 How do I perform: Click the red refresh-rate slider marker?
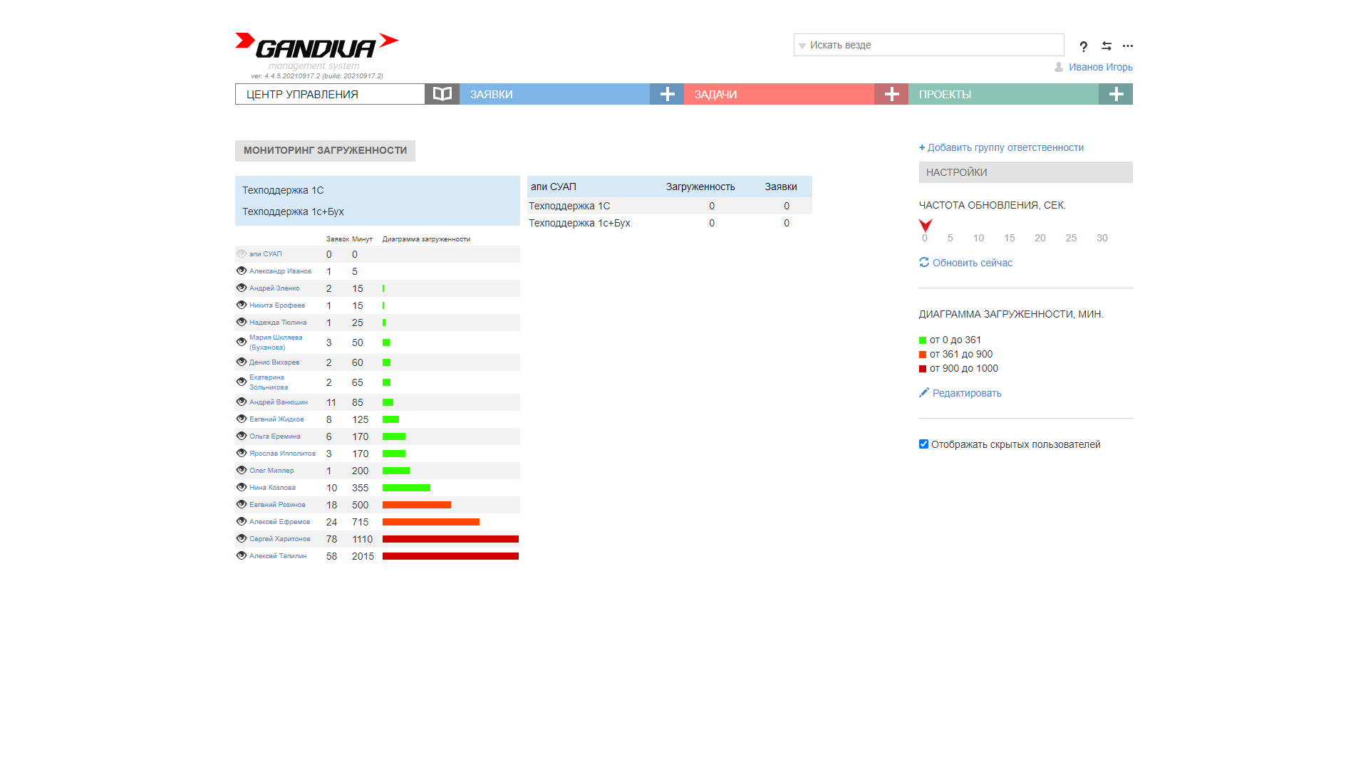click(x=926, y=225)
